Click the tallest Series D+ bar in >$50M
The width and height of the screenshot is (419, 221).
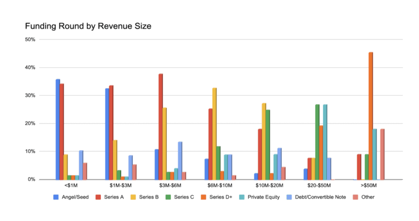click(x=371, y=116)
